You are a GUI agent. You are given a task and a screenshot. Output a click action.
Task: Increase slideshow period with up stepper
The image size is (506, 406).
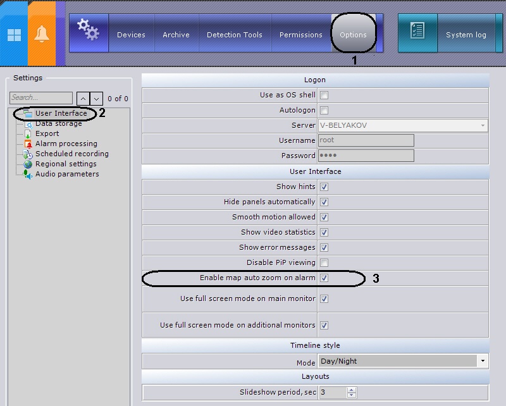point(352,390)
